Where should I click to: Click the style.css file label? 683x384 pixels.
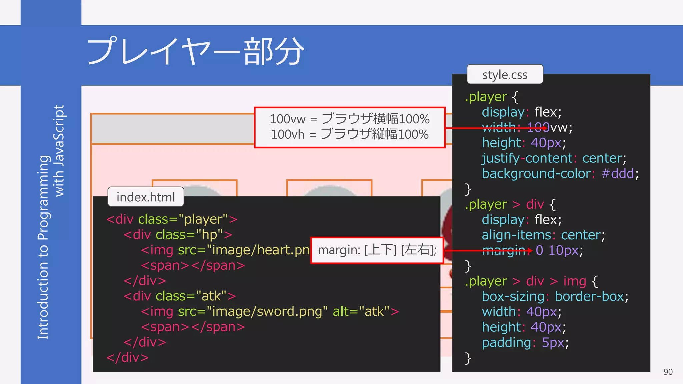coord(505,75)
